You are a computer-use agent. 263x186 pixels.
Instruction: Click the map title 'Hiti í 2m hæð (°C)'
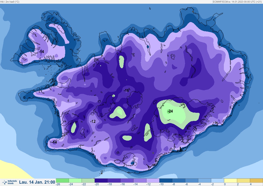point(10,2)
